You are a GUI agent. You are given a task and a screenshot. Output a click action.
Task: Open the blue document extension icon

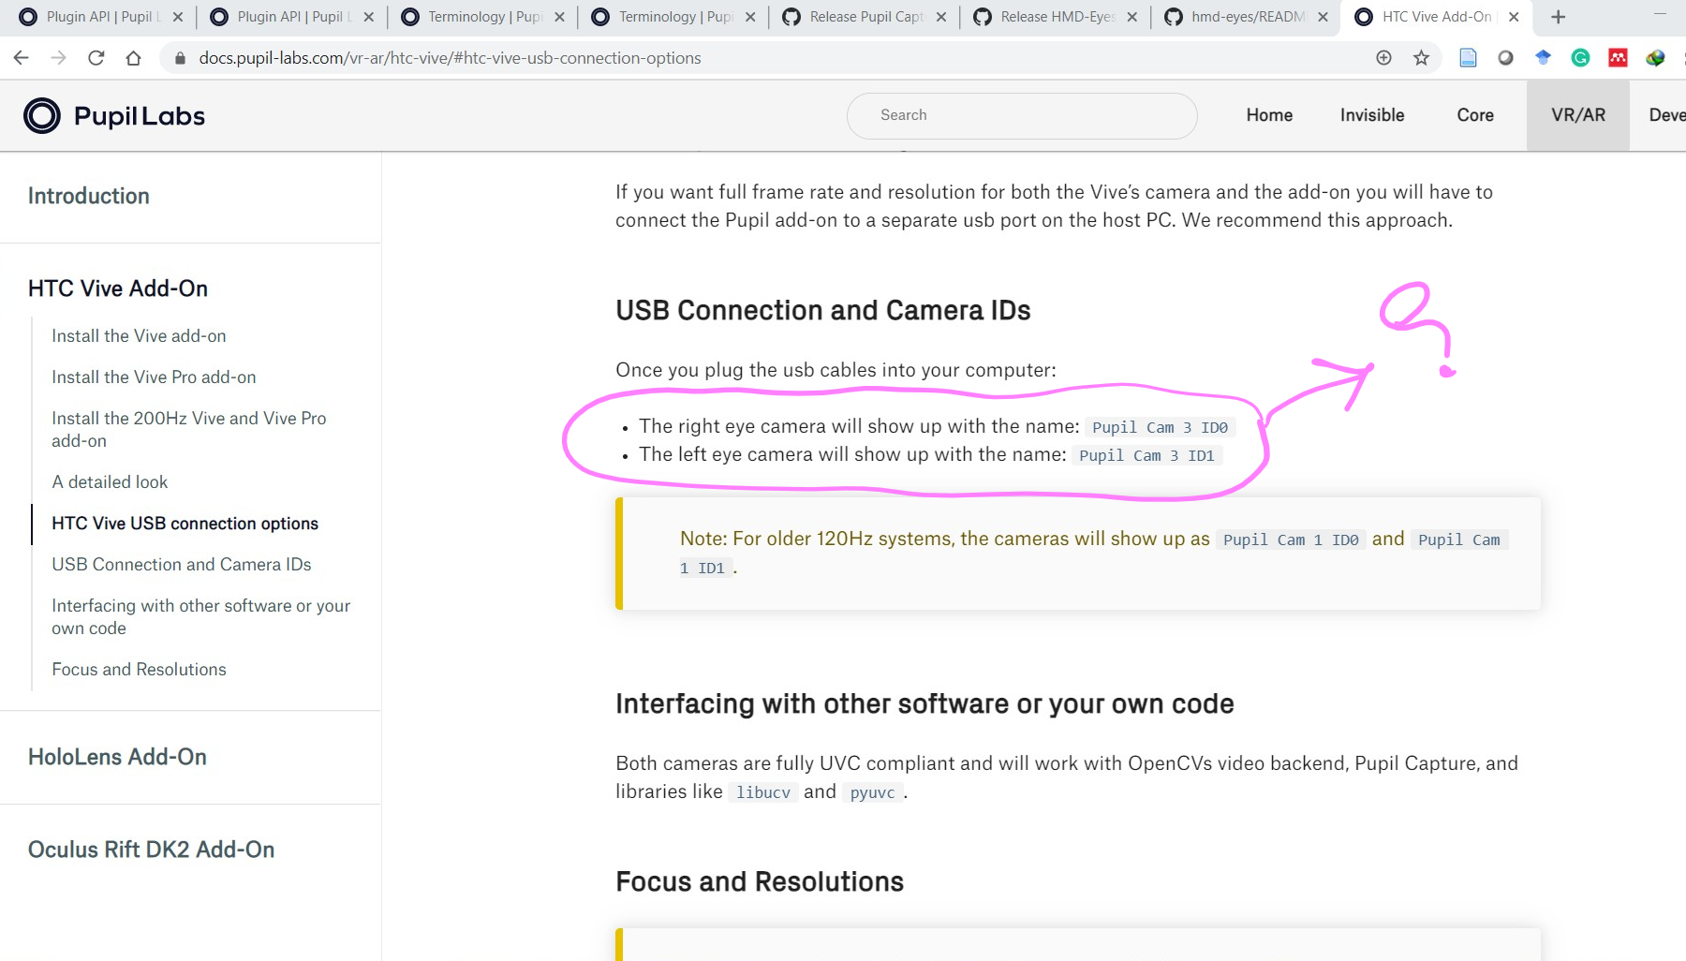point(1468,58)
